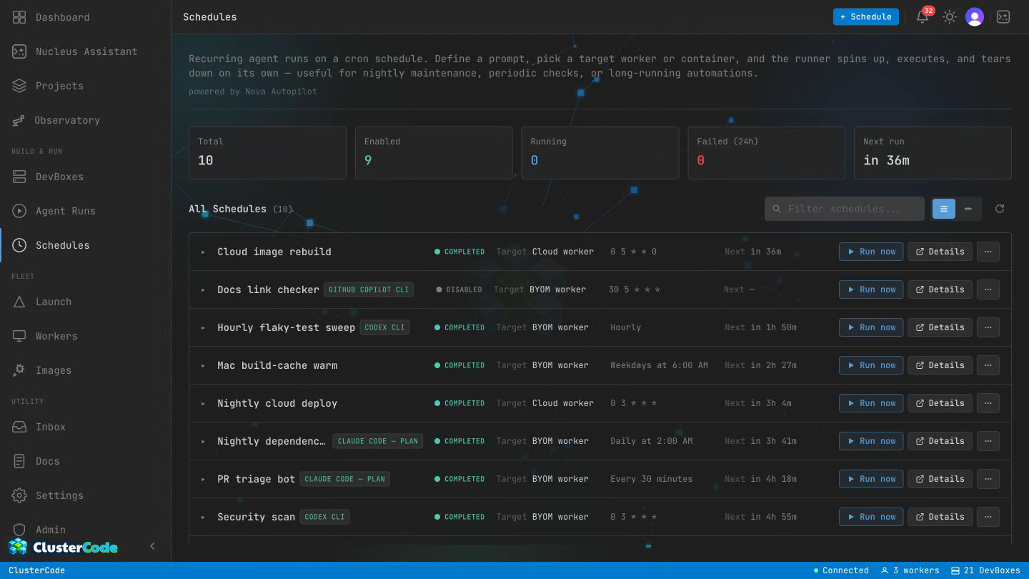
Task: Click 21 DevBoxes in the status bar
Action: pyautogui.click(x=986, y=570)
